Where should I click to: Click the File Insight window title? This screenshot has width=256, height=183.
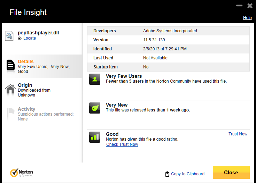(28, 13)
